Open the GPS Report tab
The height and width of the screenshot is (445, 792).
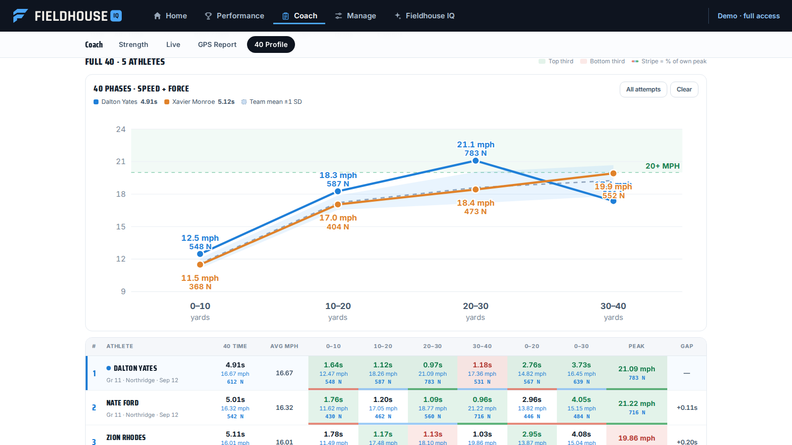coord(217,44)
